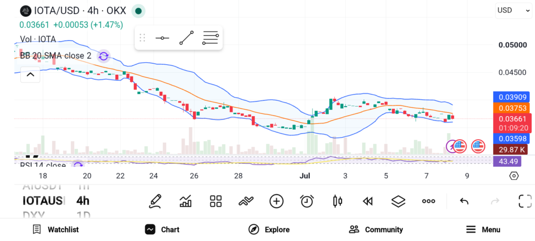This screenshot has height=241, width=535.
Task: Enter fullscreen mode with corner brackets icon
Action: [x=525, y=201]
